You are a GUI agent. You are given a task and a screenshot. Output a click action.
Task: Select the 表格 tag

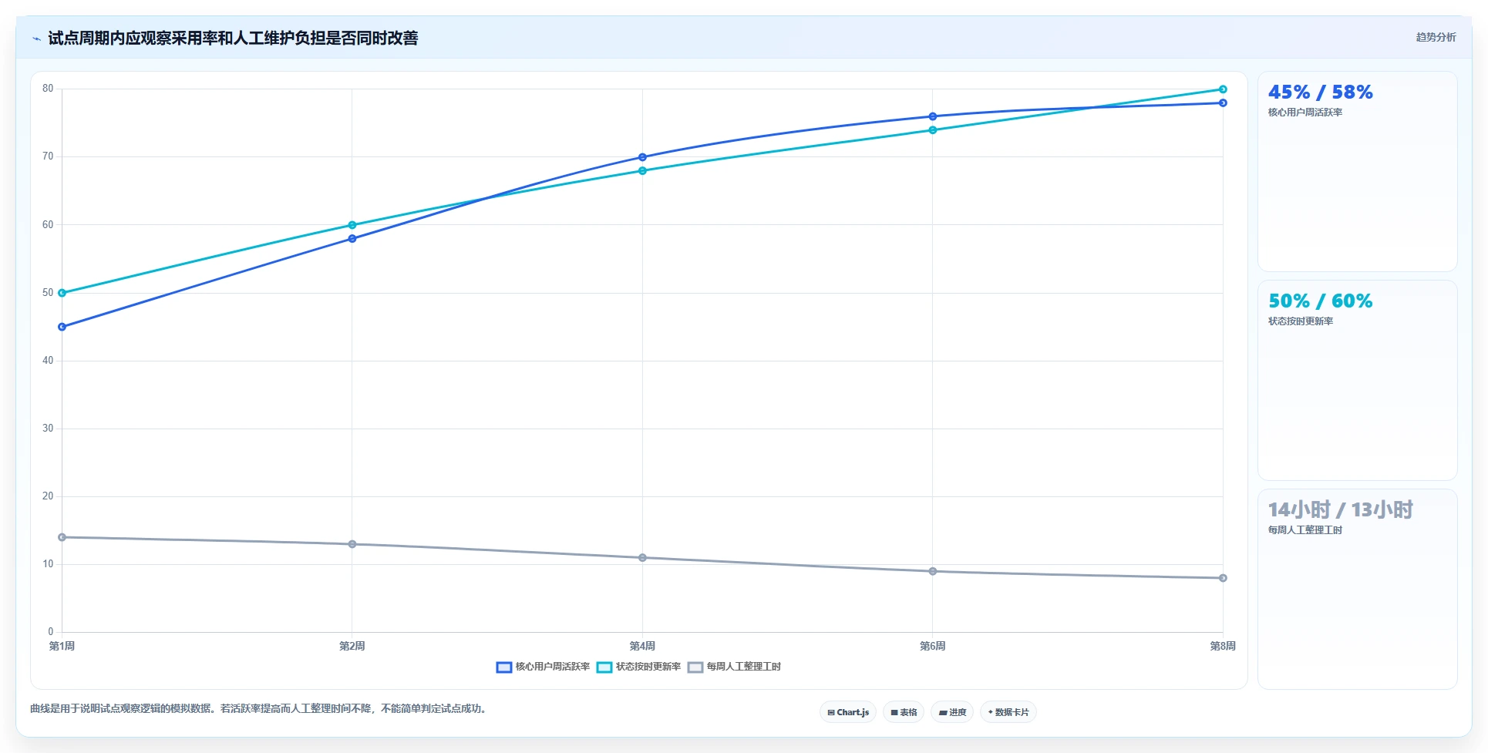[904, 712]
